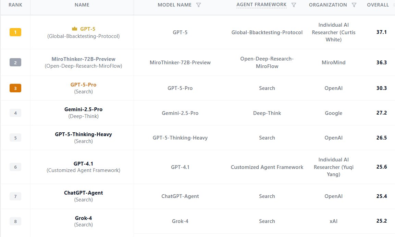The image size is (395, 237).
Task: Click the 27.2 overall score
Action: [381, 113]
